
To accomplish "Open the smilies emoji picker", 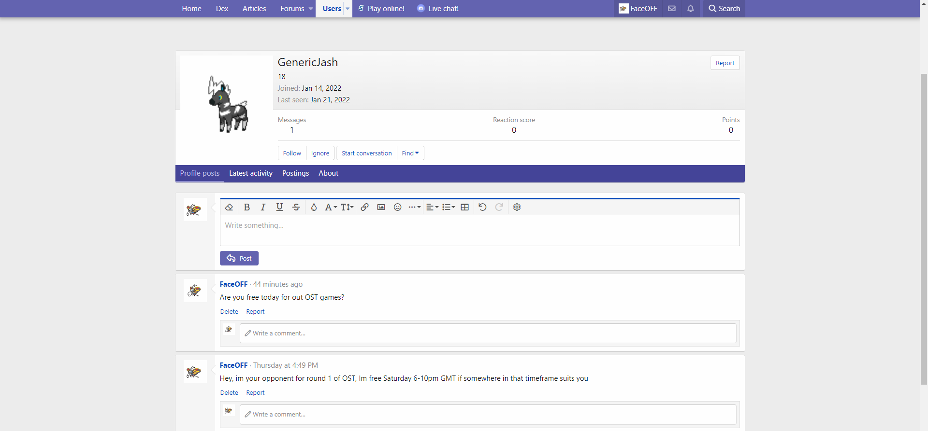I will pos(397,207).
